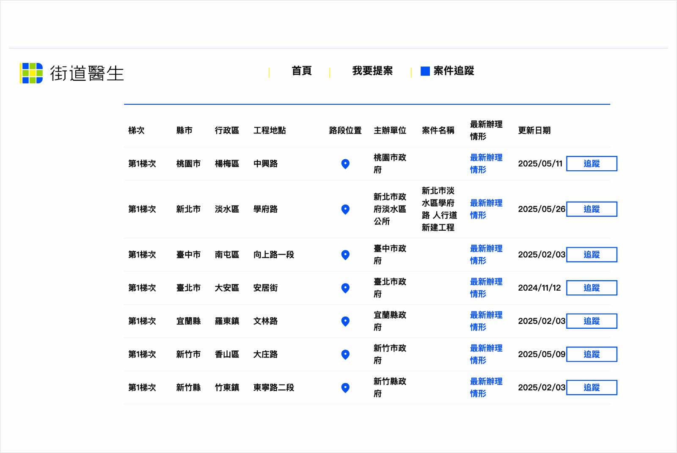Click the 淡水區 cell
The width and height of the screenshot is (677, 453).
[x=227, y=209]
